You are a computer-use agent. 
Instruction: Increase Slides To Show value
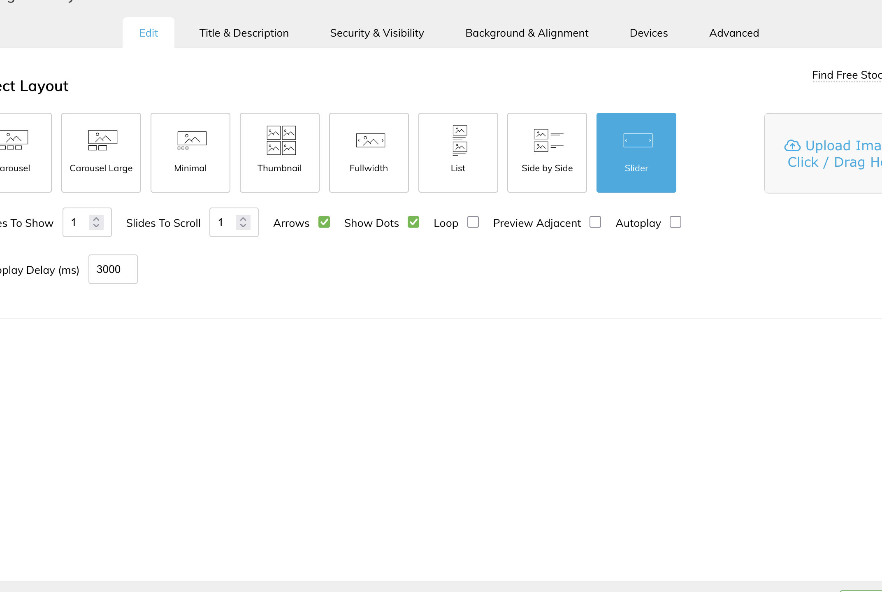96,219
